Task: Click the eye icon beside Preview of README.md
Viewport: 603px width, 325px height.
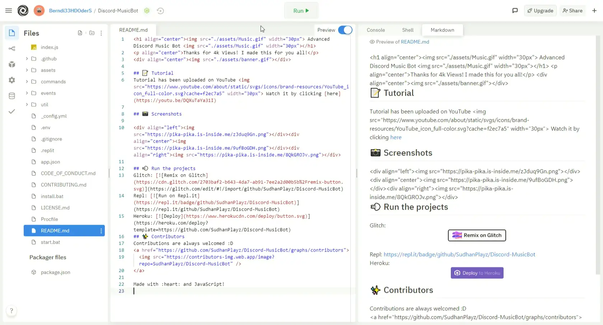Action: point(372,42)
